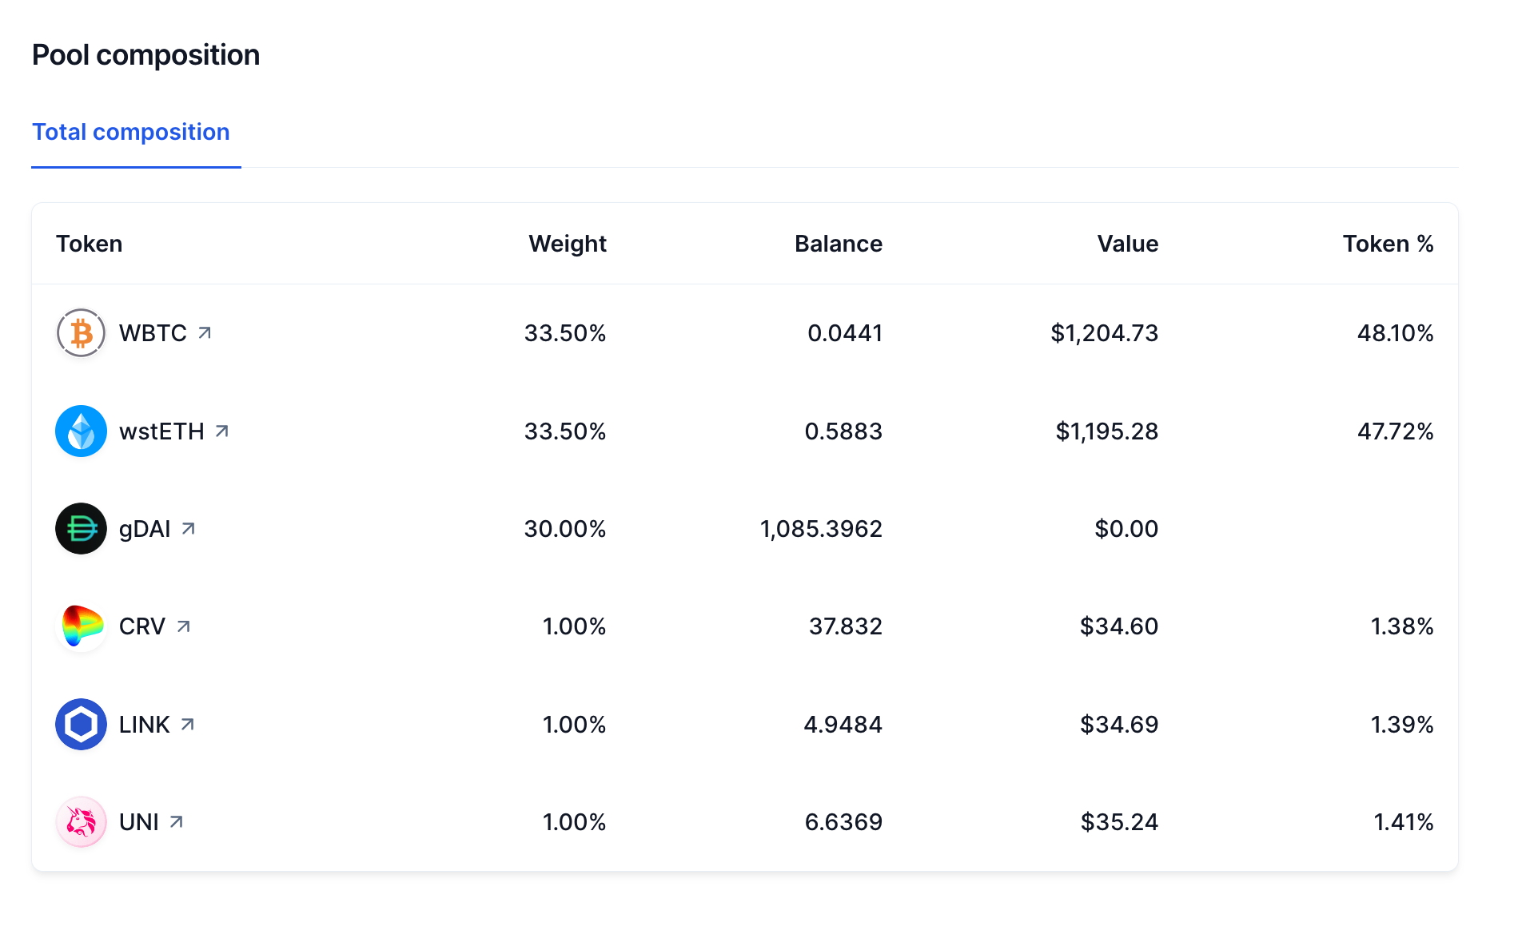This screenshot has width=1538, height=946.
Task: Click the Weight column header
Action: point(568,244)
